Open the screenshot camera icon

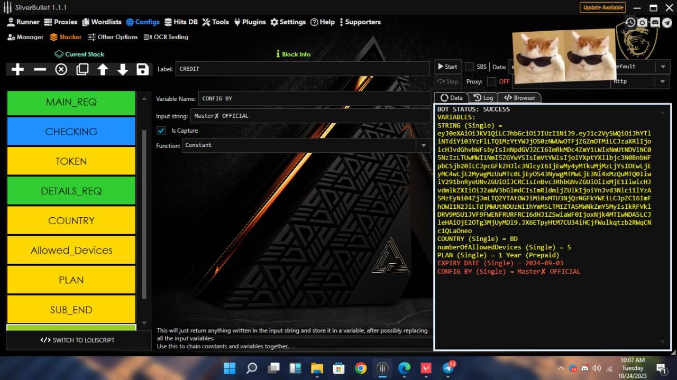coord(642,22)
